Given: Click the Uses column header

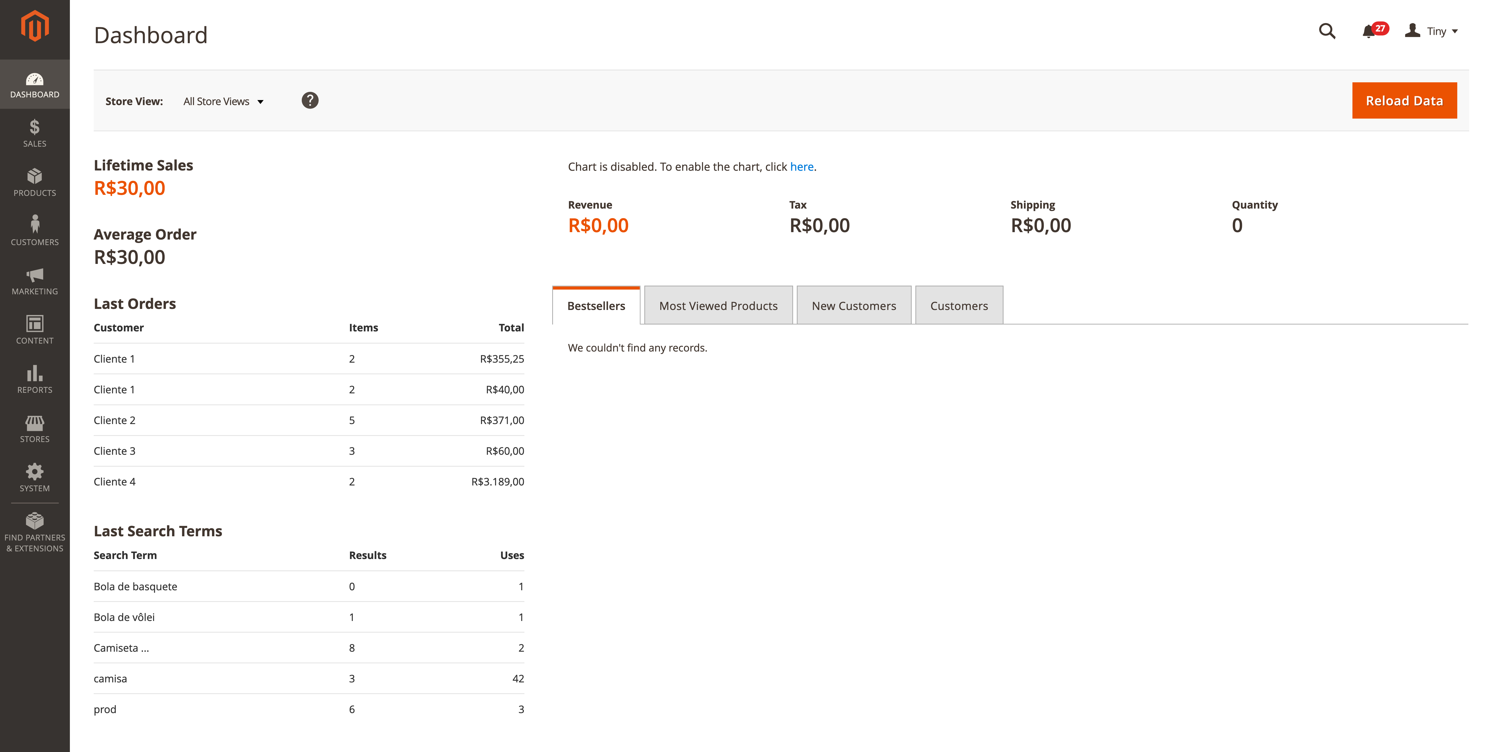Looking at the screenshot, I should pos(512,555).
